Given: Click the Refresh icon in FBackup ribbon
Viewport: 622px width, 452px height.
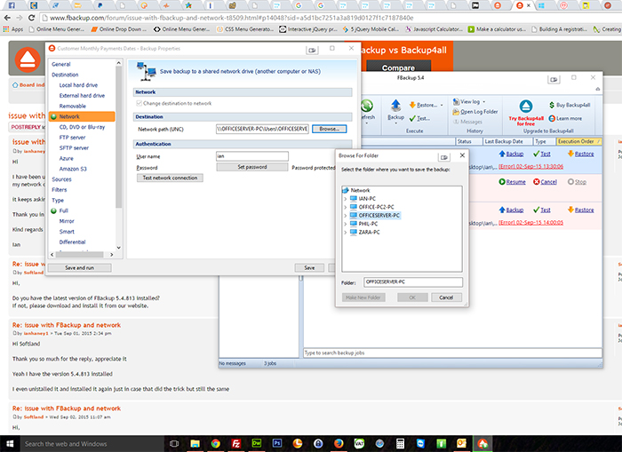Looking at the screenshot, I should point(367,107).
